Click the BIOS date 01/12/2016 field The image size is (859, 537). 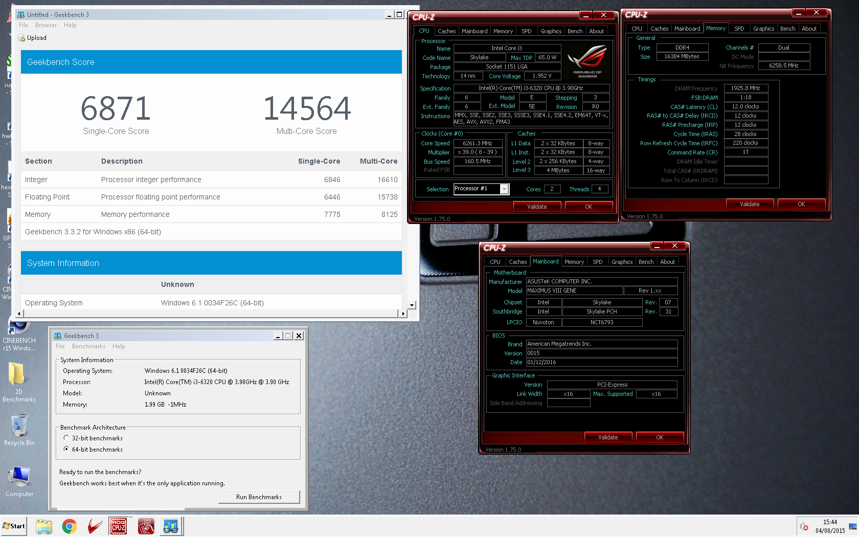[x=602, y=362]
